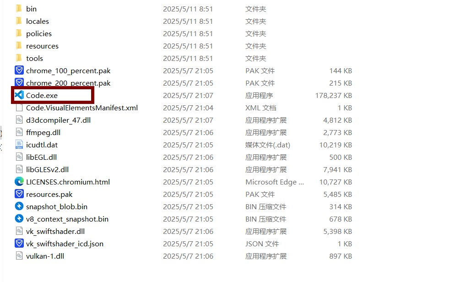
Task: Select d3dcompiler_47.dll file name
Action: pos(59,120)
